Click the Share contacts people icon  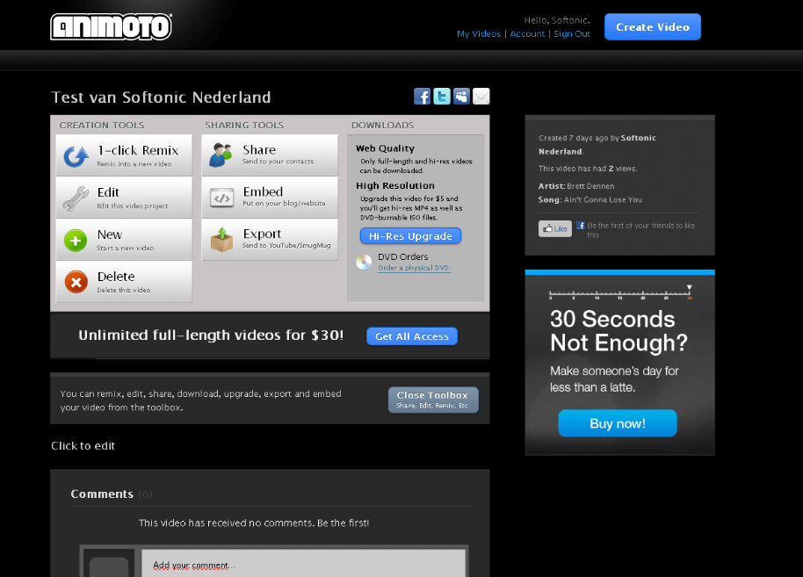pos(221,155)
